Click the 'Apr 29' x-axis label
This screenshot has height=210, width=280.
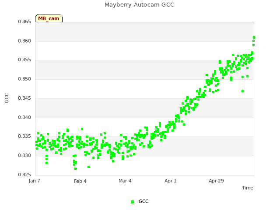pos(216,181)
